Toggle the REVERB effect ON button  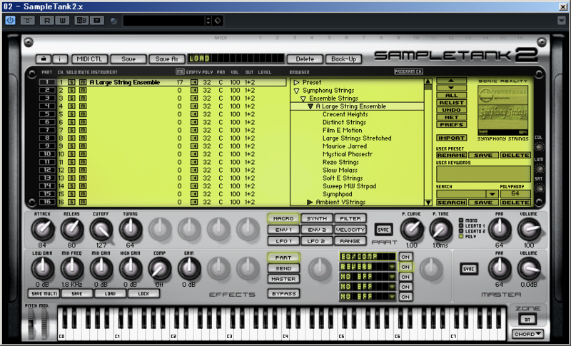coord(405,267)
